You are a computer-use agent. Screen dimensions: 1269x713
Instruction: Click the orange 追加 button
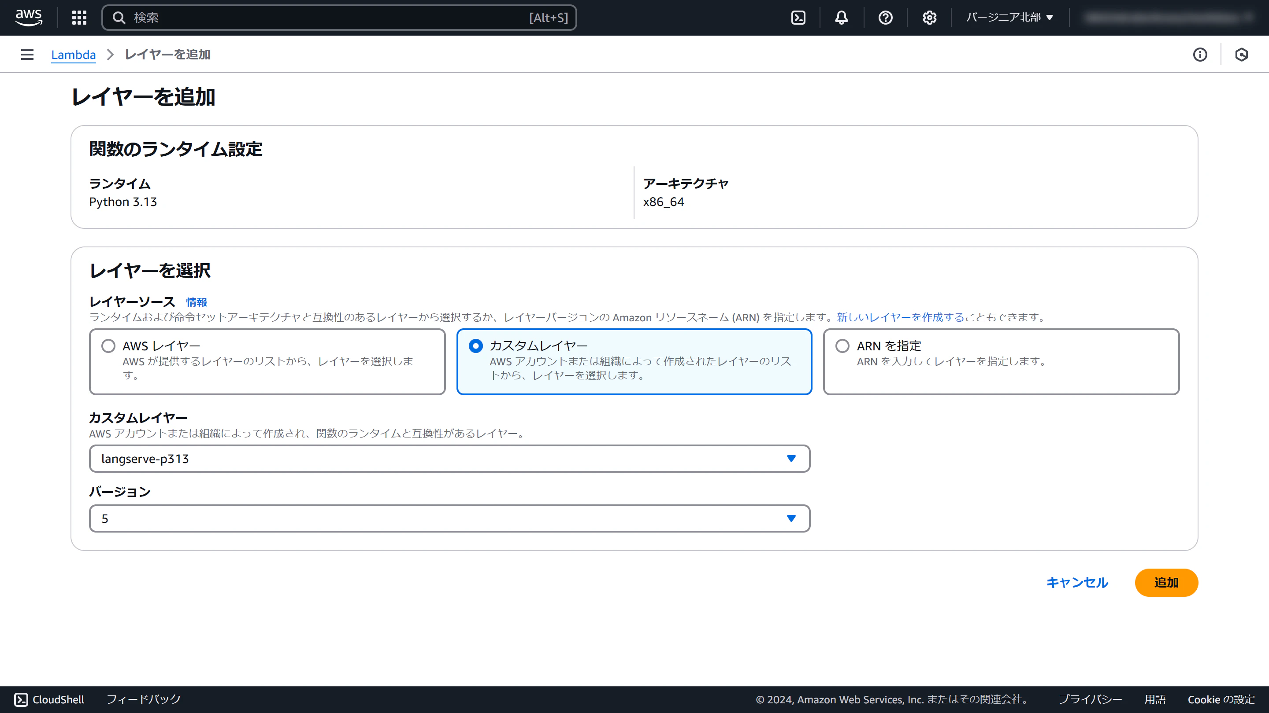1166,583
